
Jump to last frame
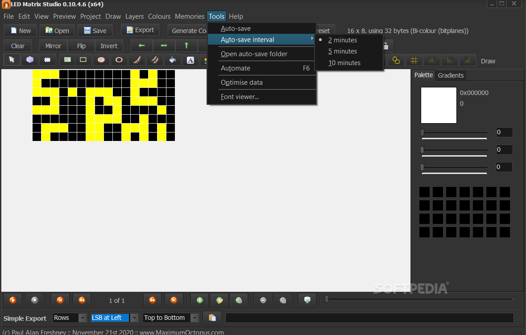pos(174,300)
